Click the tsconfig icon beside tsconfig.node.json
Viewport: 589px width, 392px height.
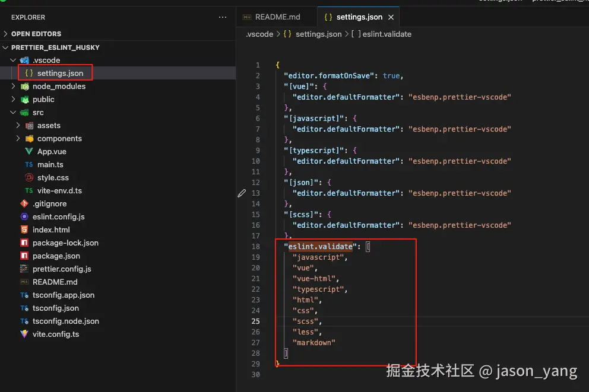pos(24,321)
